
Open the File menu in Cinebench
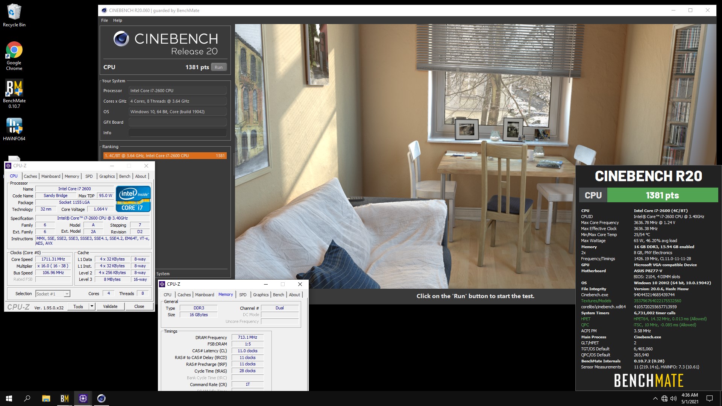(x=105, y=20)
